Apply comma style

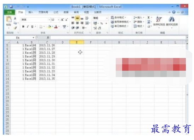(x=106, y=23)
